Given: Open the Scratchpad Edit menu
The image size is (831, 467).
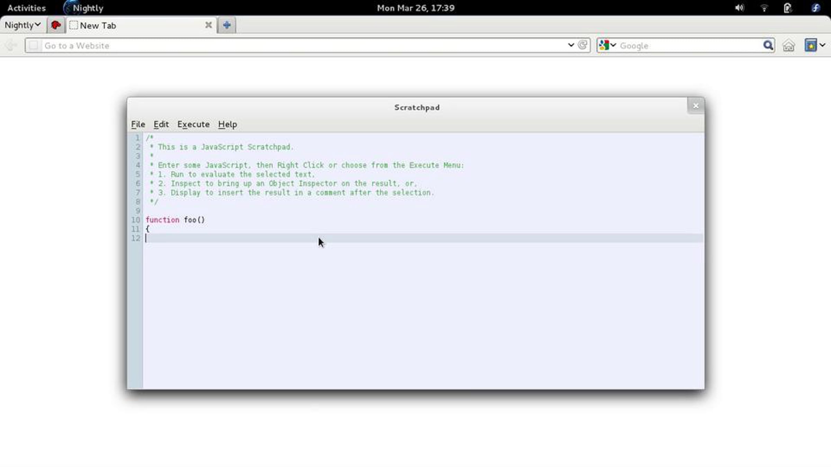Looking at the screenshot, I should tap(161, 124).
